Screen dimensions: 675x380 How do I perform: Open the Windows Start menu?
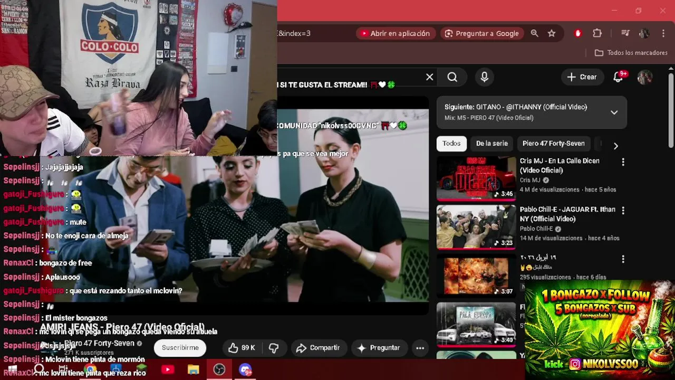12,369
